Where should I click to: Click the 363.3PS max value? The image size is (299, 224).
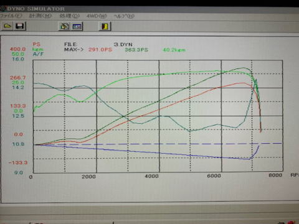[136, 50]
